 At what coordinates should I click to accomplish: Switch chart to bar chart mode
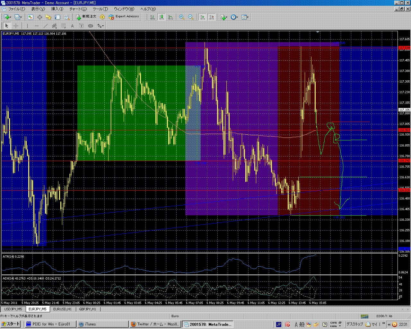[x=153, y=17]
